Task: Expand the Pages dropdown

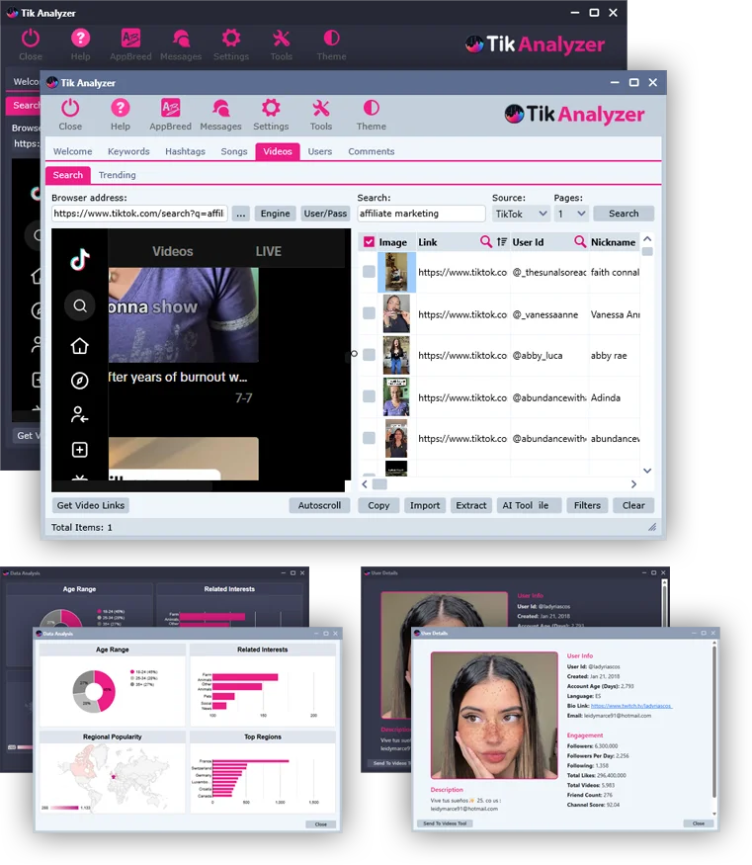Action: point(571,214)
